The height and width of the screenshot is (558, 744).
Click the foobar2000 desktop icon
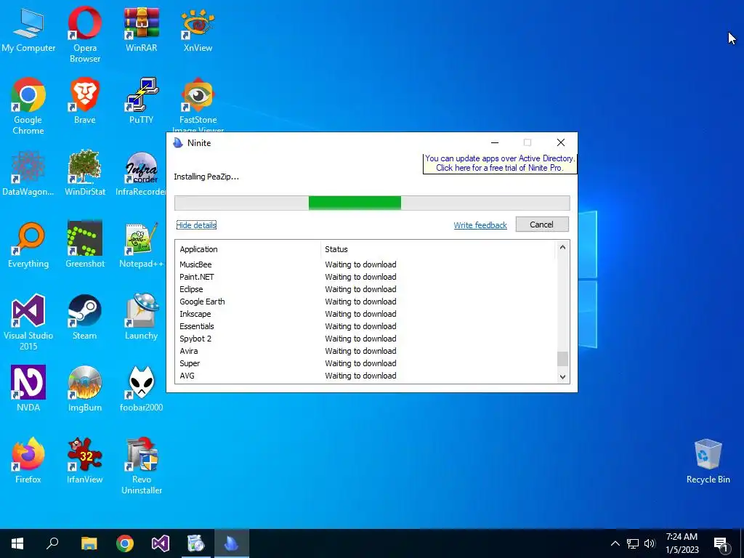click(142, 389)
